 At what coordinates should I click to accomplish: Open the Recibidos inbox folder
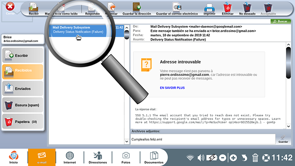tap(23, 71)
